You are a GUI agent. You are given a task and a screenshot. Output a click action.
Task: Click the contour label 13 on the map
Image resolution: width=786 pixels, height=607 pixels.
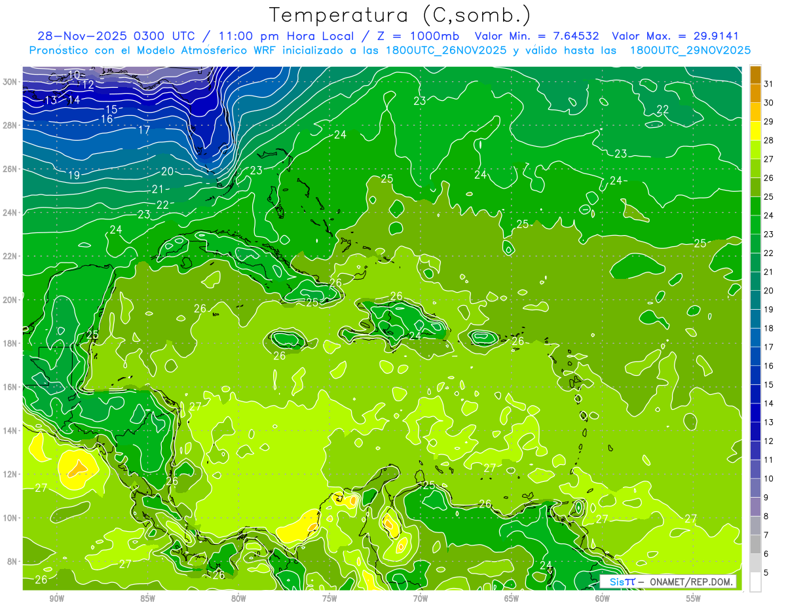pos(50,100)
